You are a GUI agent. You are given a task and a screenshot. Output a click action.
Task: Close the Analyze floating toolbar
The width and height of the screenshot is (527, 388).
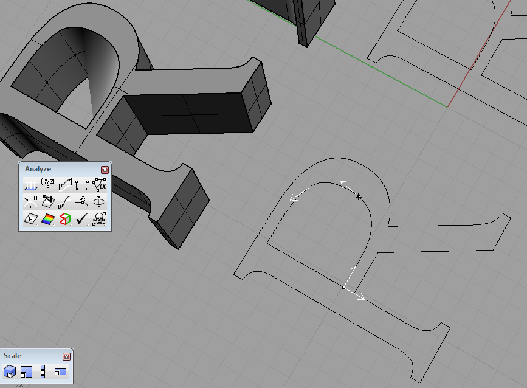105,170
